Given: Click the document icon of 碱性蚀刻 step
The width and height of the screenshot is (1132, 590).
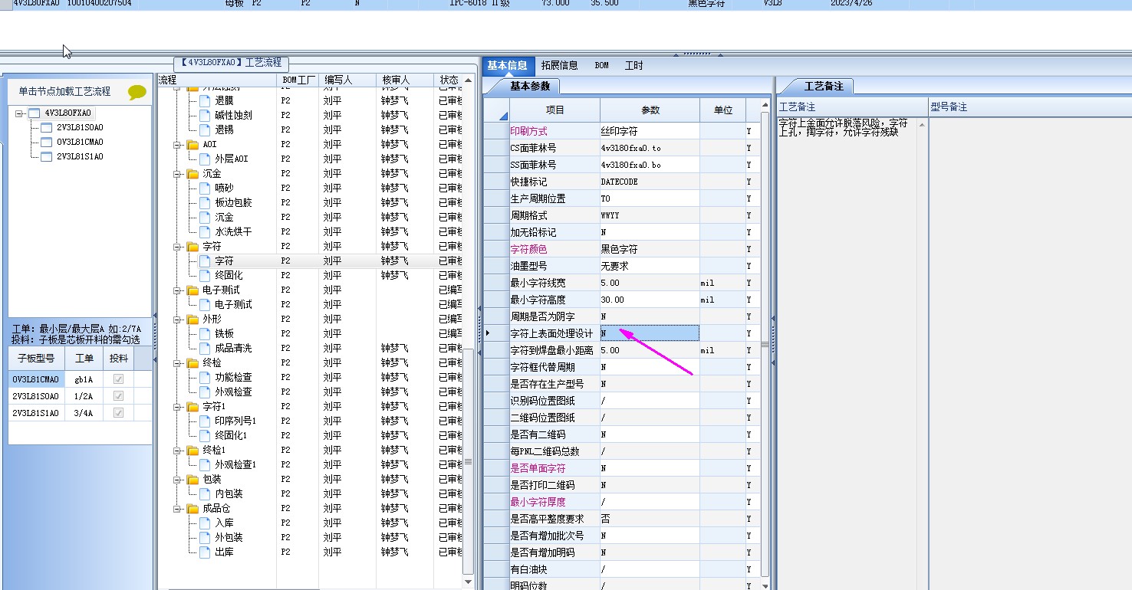Looking at the screenshot, I should click(x=205, y=115).
